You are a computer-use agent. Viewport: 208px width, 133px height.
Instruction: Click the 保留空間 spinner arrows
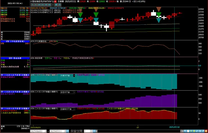91,131
